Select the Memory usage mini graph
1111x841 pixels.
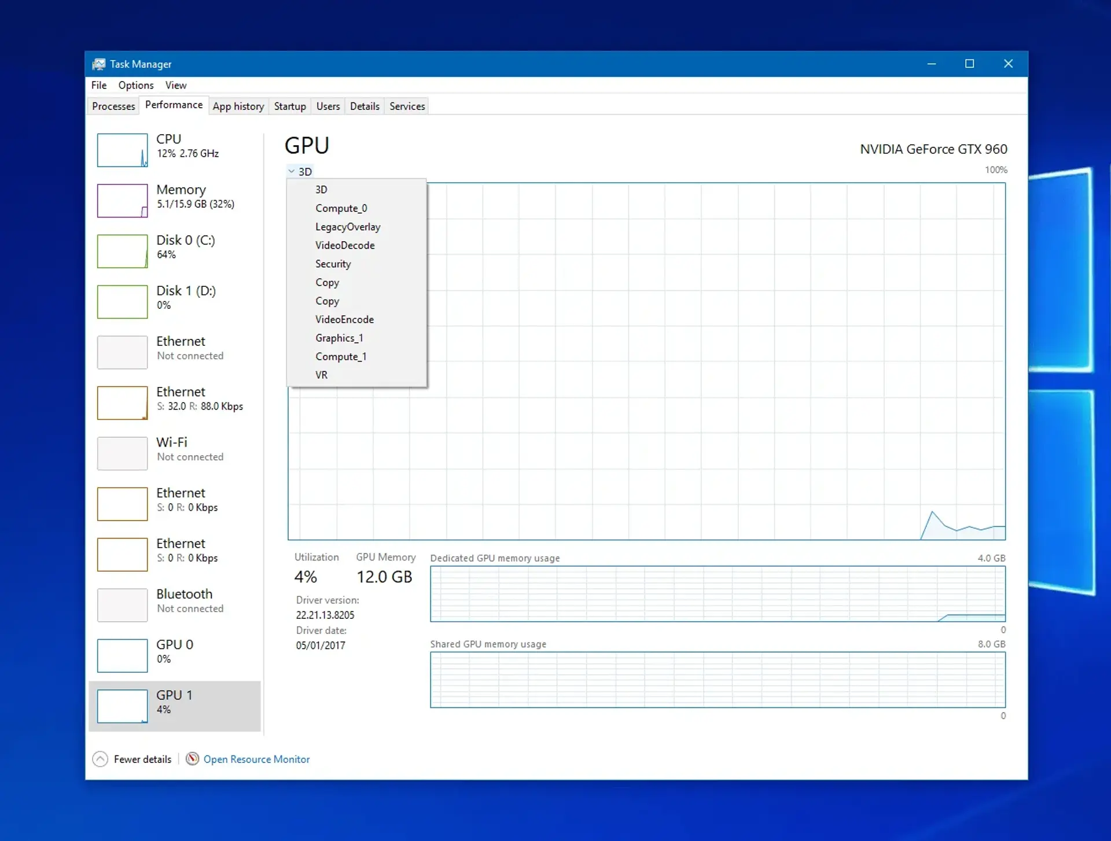(x=122, y=201)
